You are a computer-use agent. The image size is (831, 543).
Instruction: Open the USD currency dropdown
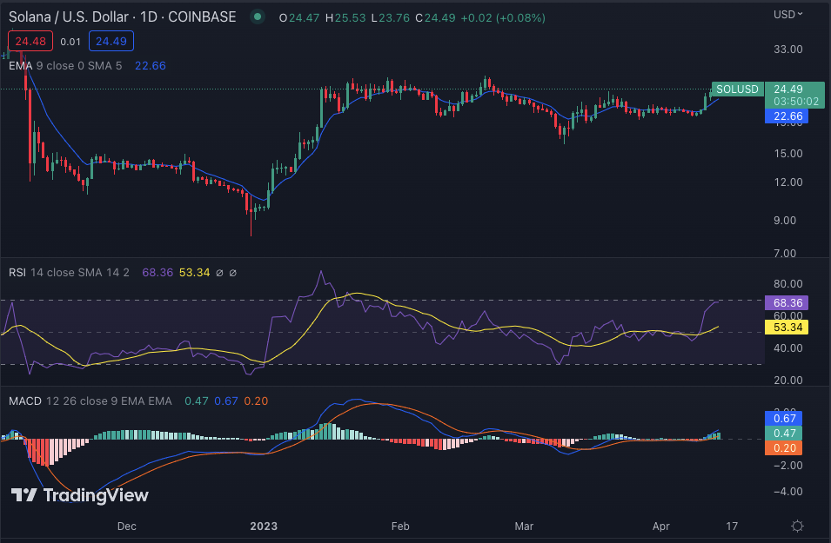[787, 14]
